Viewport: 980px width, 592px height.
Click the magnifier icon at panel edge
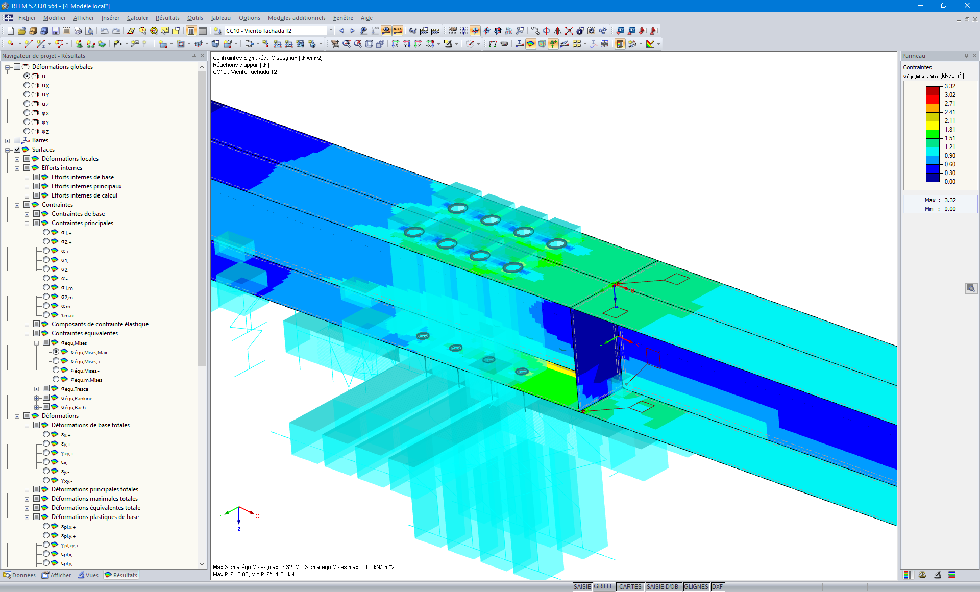[x=971, y=289]
